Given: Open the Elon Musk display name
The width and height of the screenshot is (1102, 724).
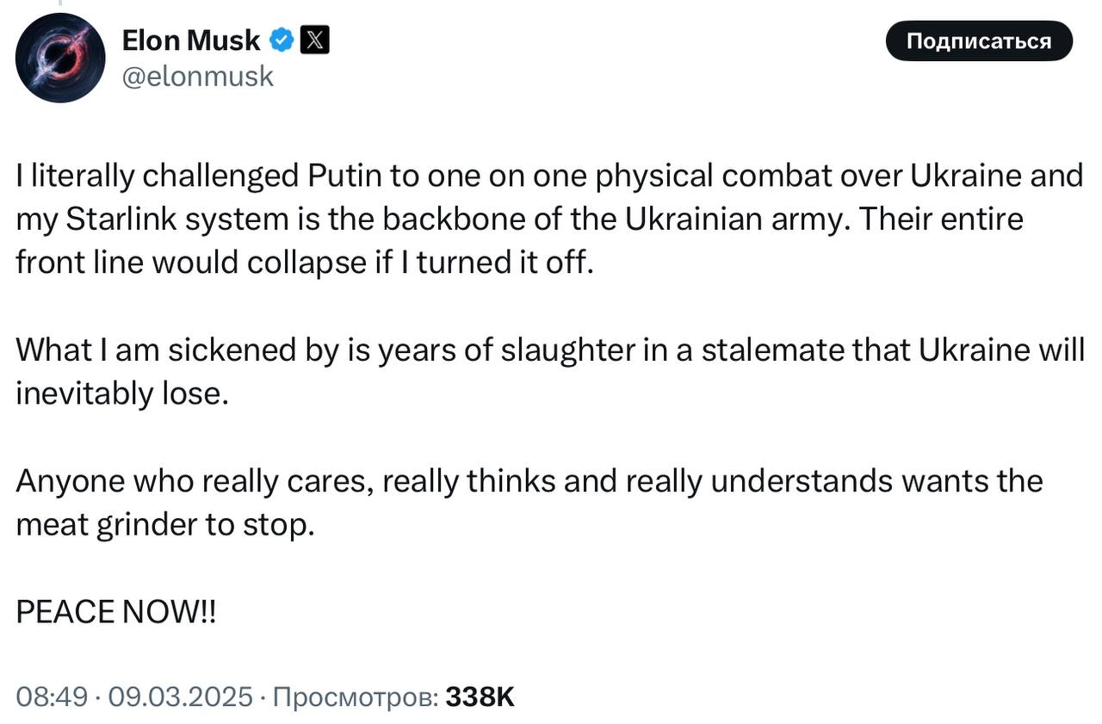Looking at the screenshot, I should point(190,40).
